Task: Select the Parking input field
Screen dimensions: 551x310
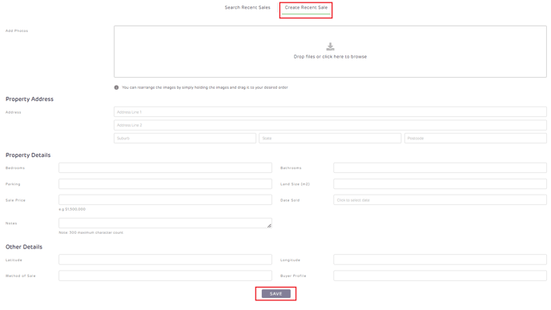Action: coord(165,183)
